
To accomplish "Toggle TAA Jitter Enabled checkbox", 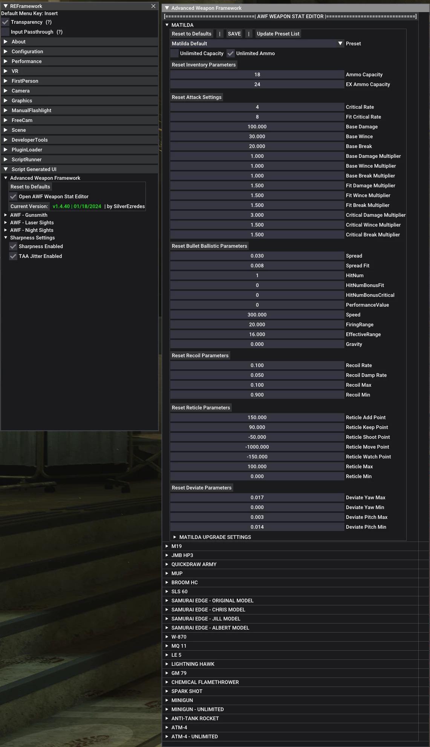I will tap(13, 256).
